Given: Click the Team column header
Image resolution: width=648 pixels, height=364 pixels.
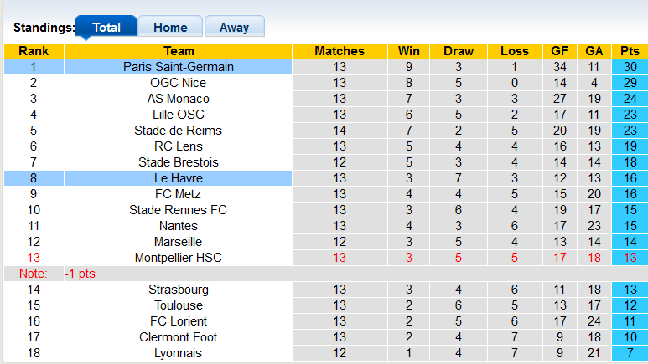Looking at the screenshot, I should (178, 51).
